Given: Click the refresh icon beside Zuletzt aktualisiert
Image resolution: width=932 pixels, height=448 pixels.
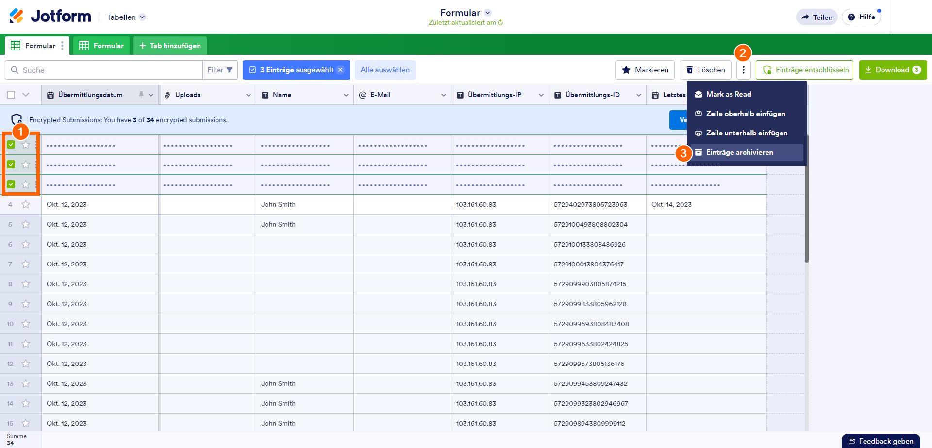Looking at the screenshot, I should pyautogui.click(x=500, y=23).
